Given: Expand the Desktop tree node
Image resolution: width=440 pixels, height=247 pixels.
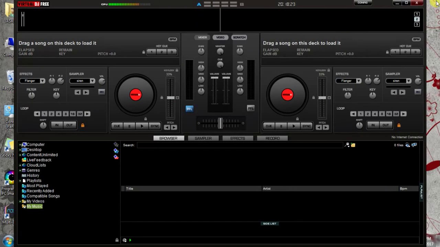Looking at the screenshot, I should tap(20, 150).
